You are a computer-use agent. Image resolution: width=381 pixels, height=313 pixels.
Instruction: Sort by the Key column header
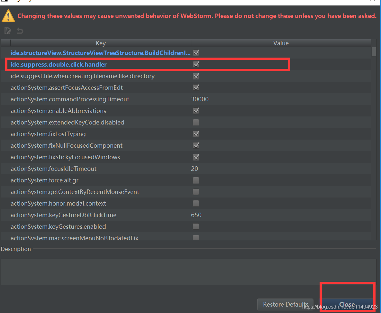pos(101,43)
